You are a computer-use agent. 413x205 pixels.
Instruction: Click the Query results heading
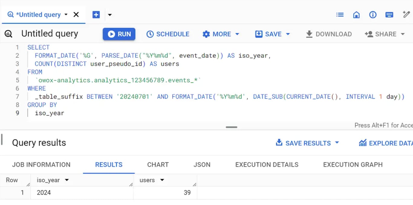(x=39, y=143)
